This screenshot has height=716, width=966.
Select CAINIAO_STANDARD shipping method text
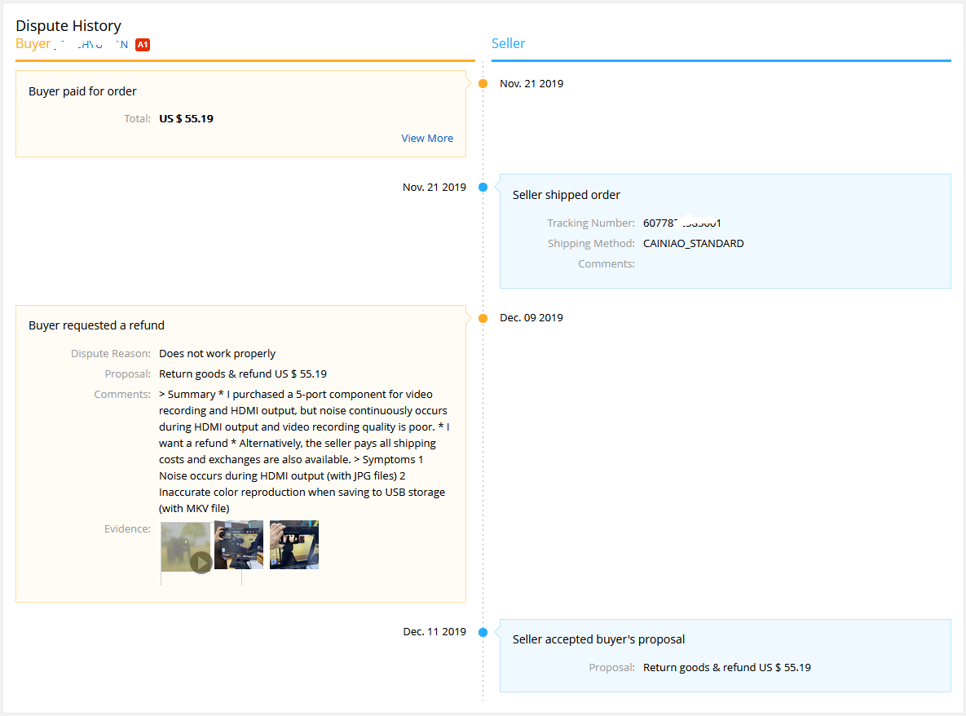click(693, 243)
